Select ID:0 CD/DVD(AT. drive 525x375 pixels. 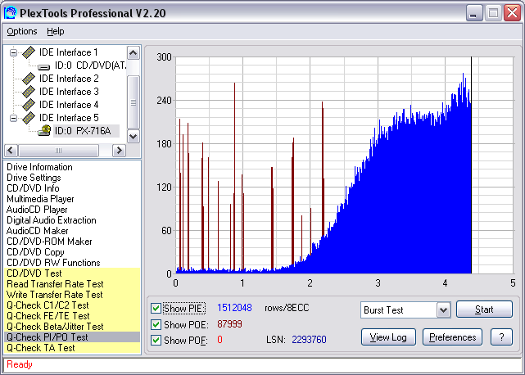tap(91, 66)
